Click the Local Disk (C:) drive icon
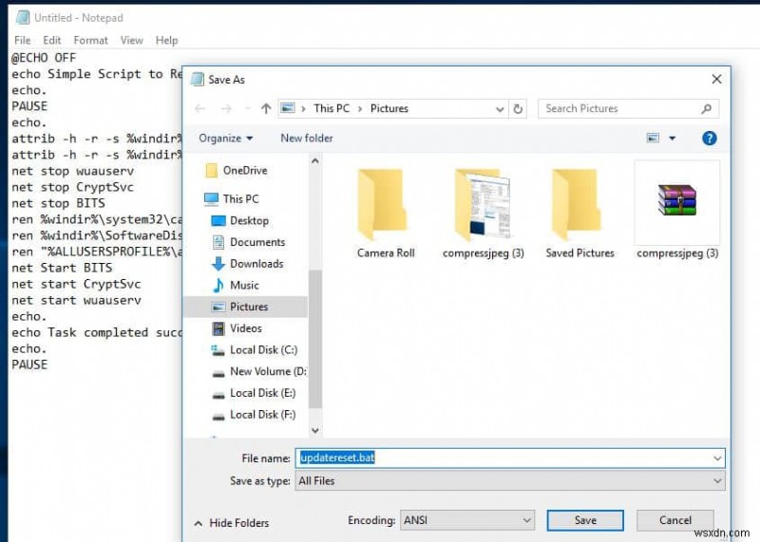Screen dimensions: 760x542 pos(218,350)
